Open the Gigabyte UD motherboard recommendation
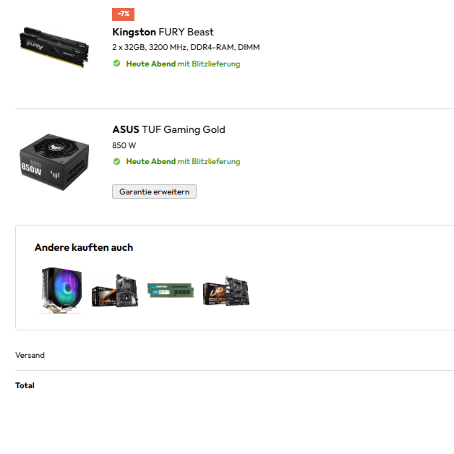 (226, 291)
